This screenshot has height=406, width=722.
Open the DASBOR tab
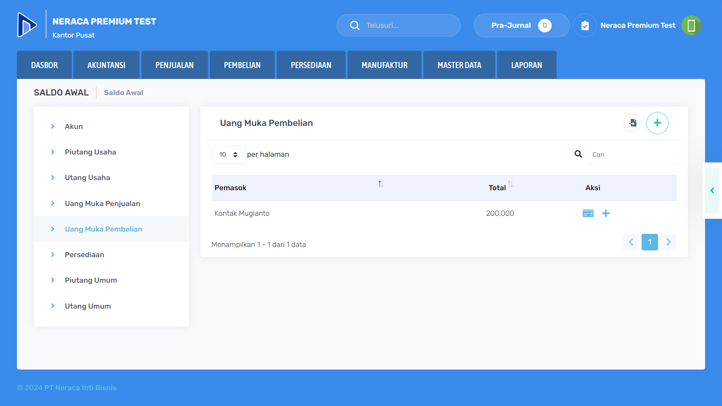point(44,65)
